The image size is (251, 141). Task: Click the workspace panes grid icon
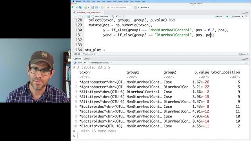click(x=136, y=7)
